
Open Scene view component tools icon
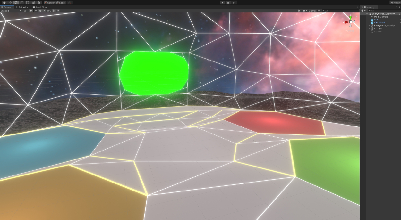299,11
